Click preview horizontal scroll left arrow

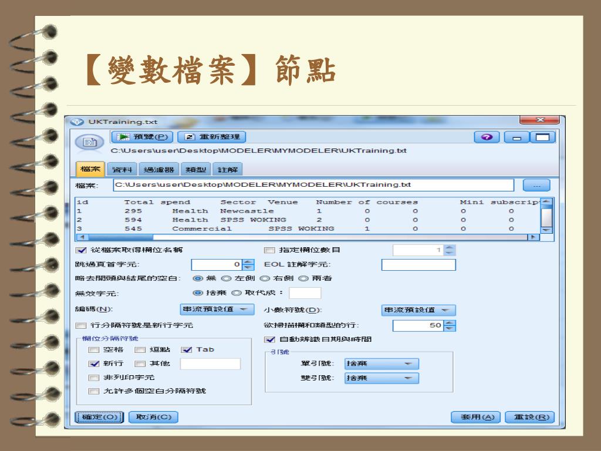click(82, 237)
